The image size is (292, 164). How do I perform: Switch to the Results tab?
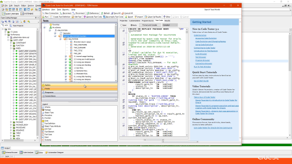tap(167, 20)
